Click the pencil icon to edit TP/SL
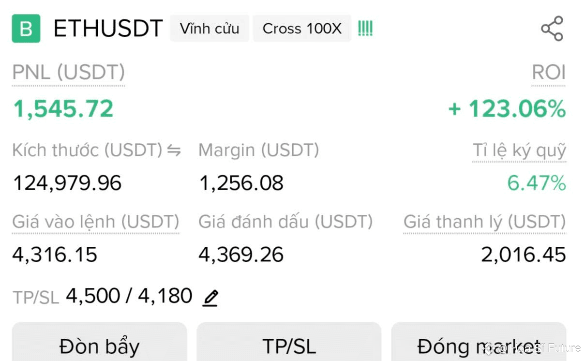The height and width of the screenshot is (361, 585). coord(210,297)
